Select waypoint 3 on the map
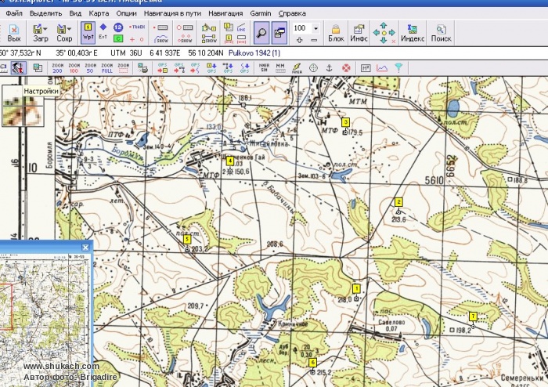Screen dimensions: 548x387 tap(346, 122)
